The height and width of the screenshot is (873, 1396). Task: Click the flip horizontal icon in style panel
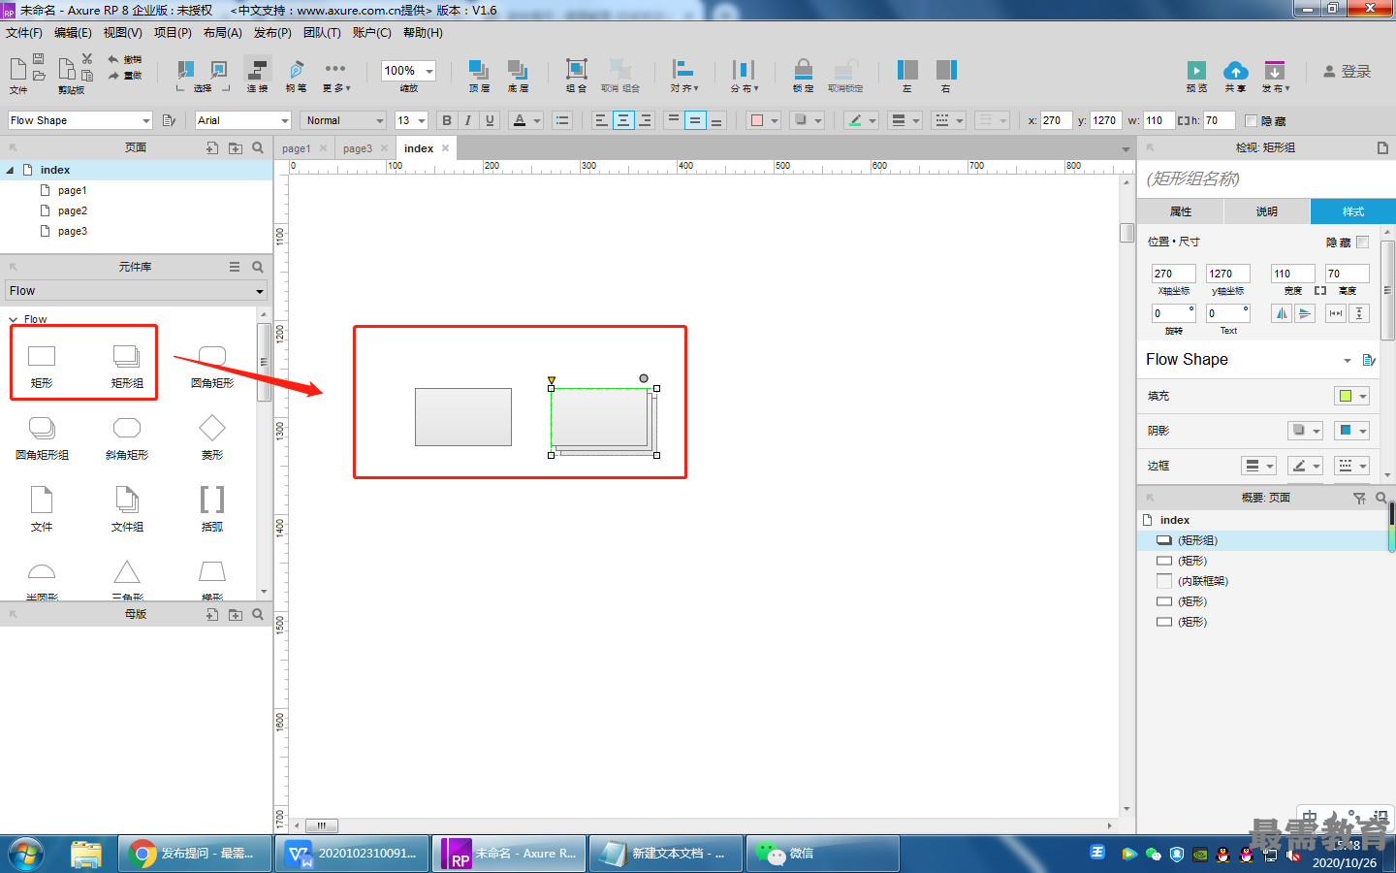[x=1282, y=313]
